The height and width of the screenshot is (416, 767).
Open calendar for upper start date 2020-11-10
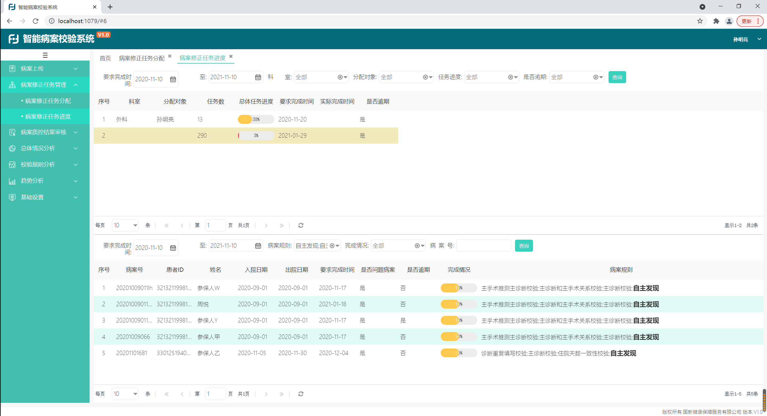[173, 79]
